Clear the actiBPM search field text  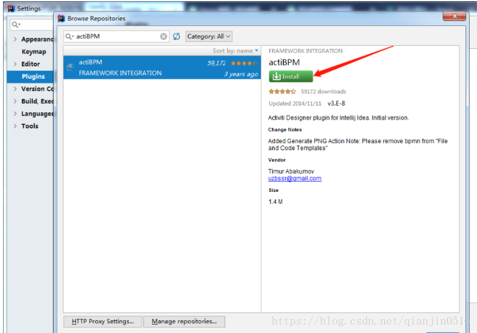(x=163, y=37)
